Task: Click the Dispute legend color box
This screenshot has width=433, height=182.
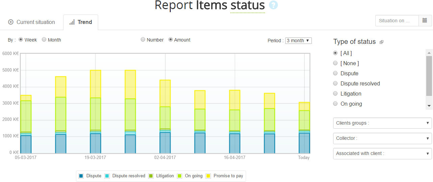Action: point(81,176)
